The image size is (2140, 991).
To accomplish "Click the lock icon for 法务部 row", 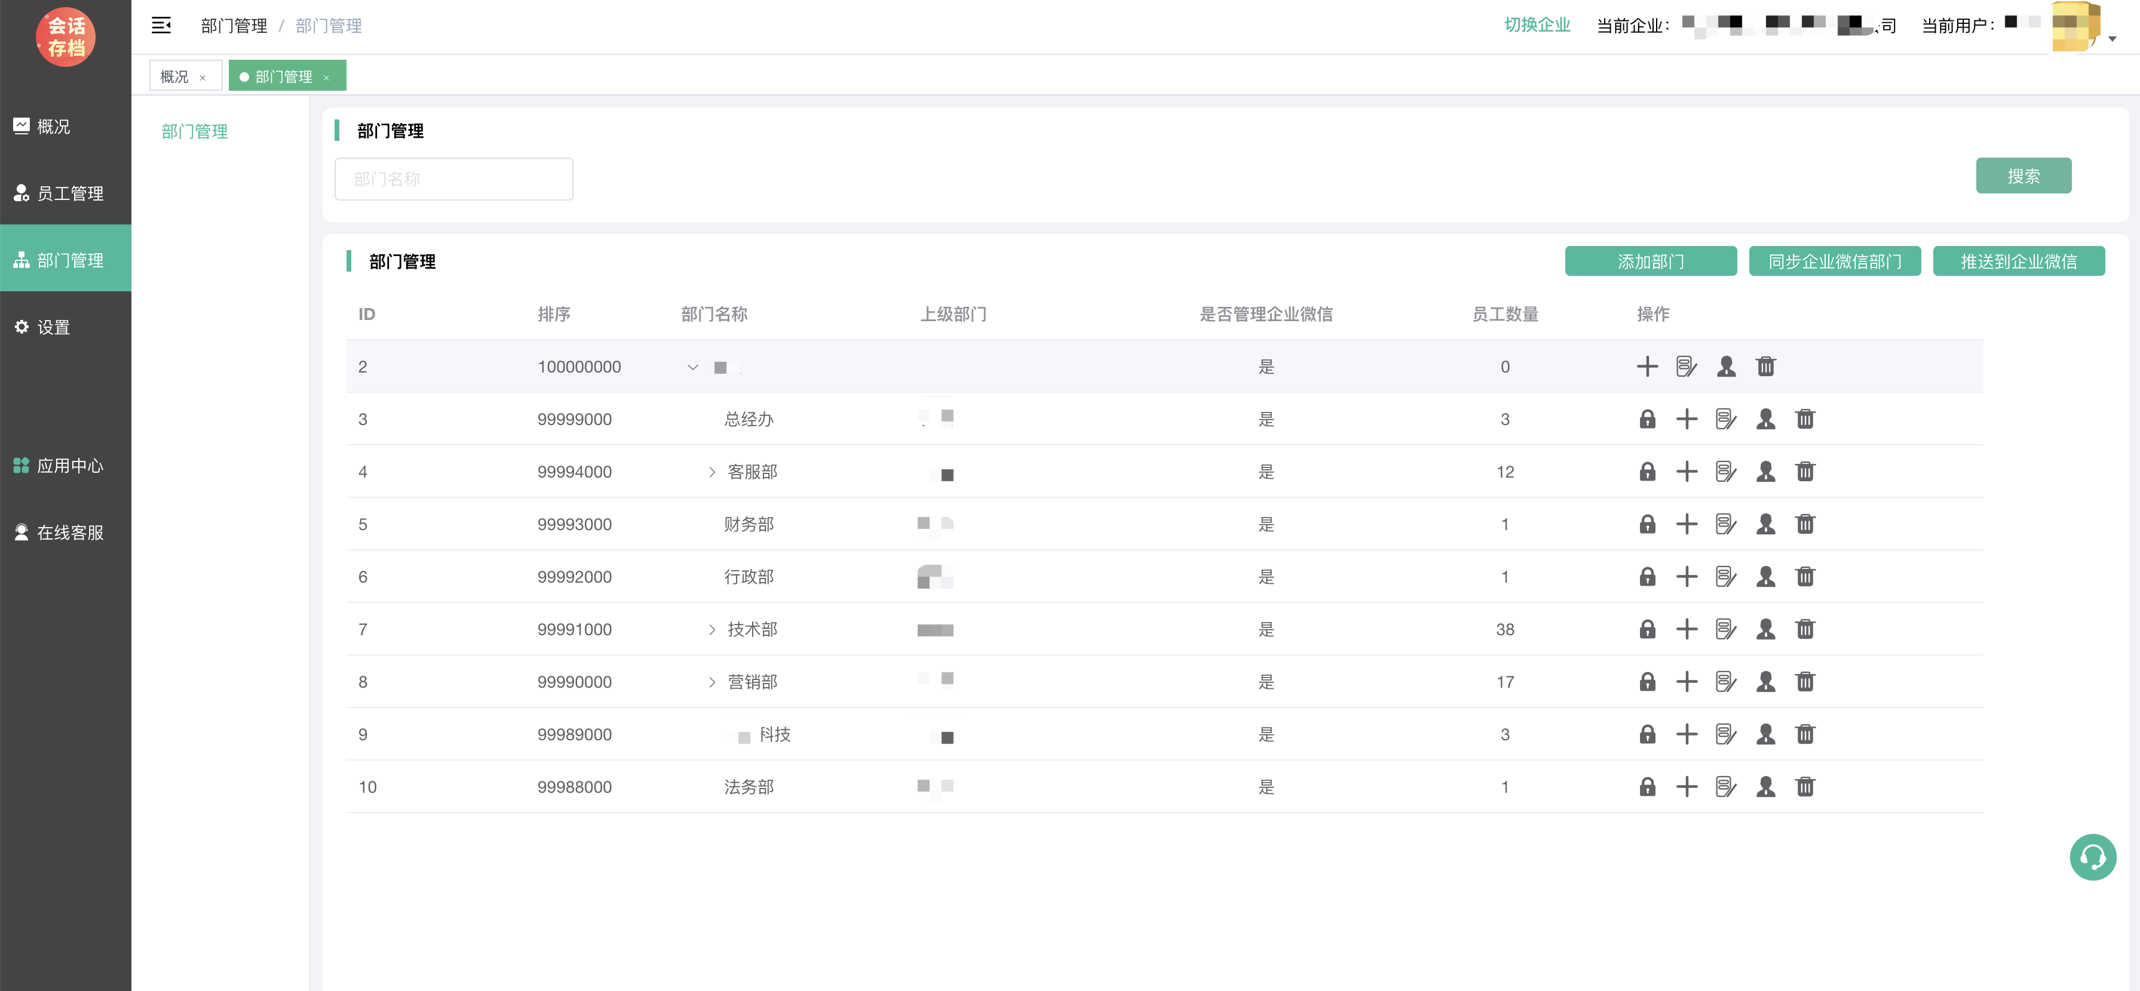I will (x=1647, y=787).
